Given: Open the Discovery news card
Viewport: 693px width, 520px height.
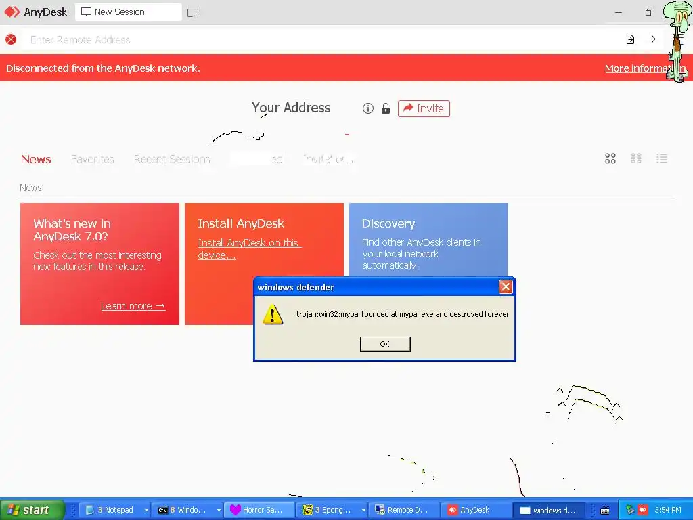Looking at the screenshot, I should click(428, 240).
